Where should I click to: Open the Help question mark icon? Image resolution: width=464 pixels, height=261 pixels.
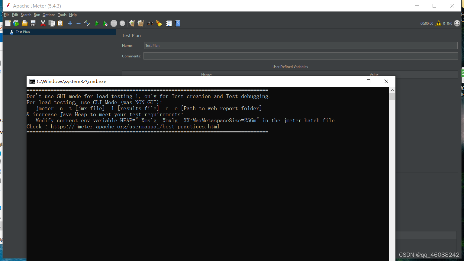(x=178, y=23)
